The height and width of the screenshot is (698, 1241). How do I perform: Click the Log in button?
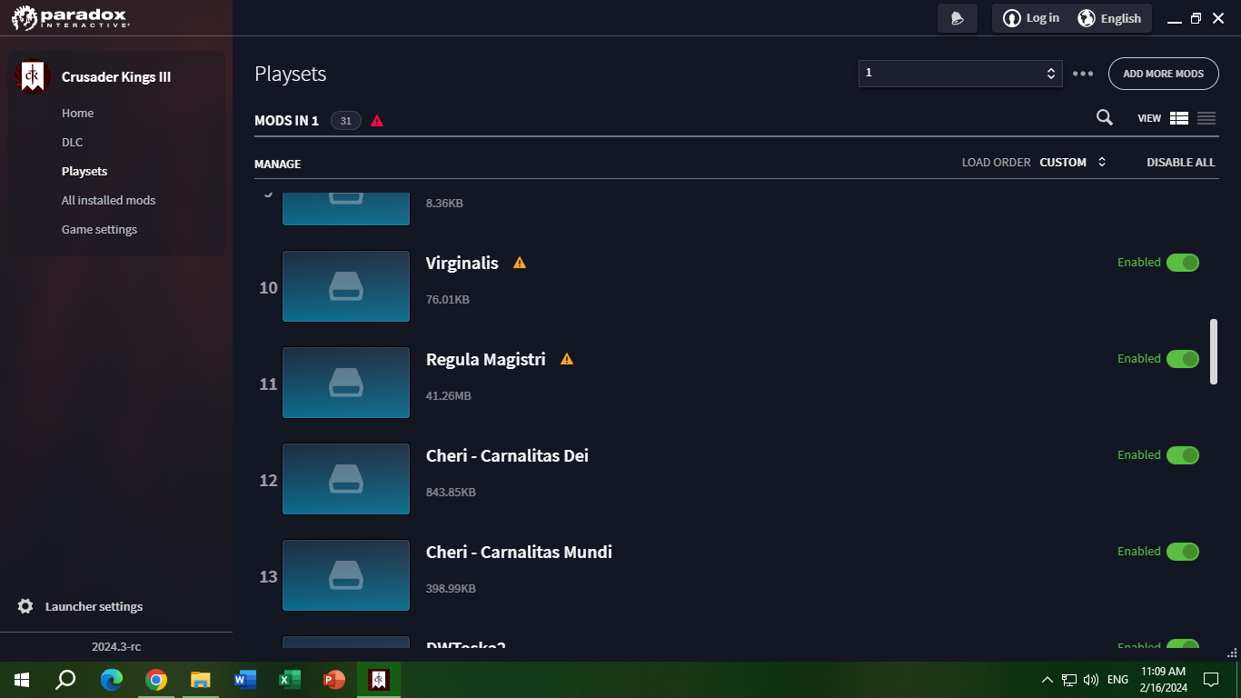(x=1032, y=18)
